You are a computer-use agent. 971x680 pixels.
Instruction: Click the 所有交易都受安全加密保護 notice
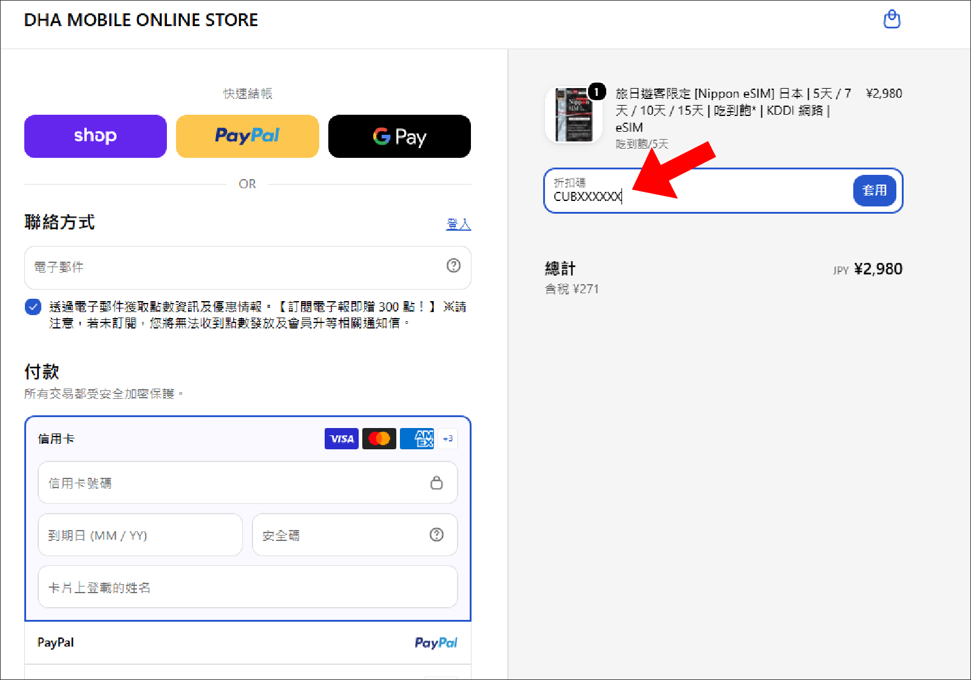tap(104, 394)
